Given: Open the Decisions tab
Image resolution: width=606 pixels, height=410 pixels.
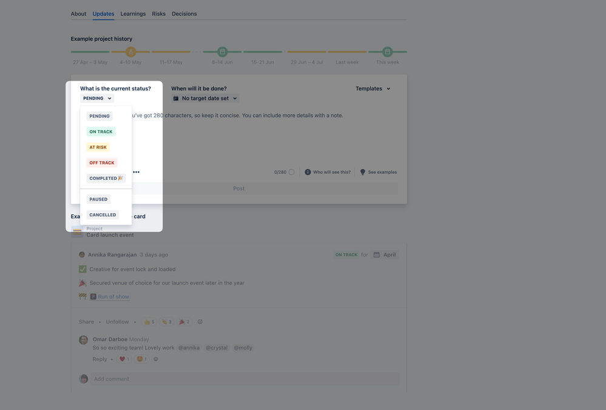Looking at the screenshot, I should [184, 14].
